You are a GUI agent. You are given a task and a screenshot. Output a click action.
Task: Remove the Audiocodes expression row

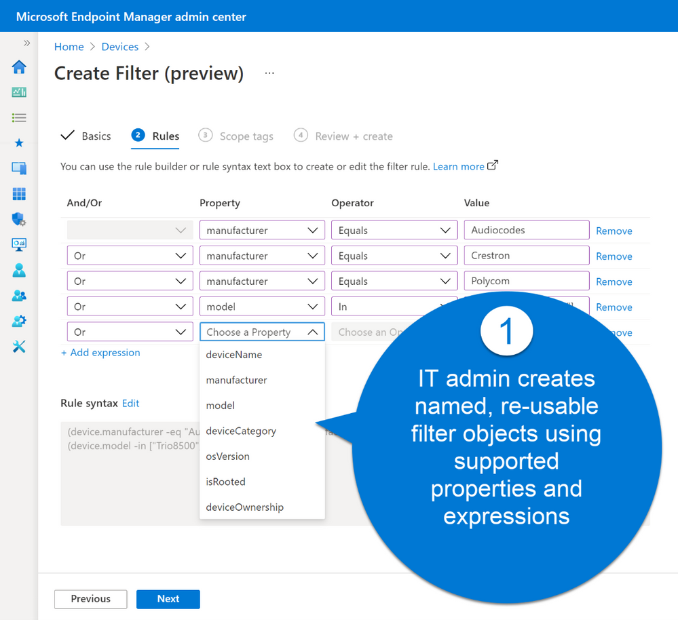coord(614,231)
